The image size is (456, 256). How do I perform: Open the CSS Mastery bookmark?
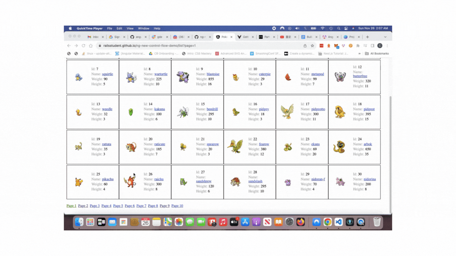(x=197, y=53)
